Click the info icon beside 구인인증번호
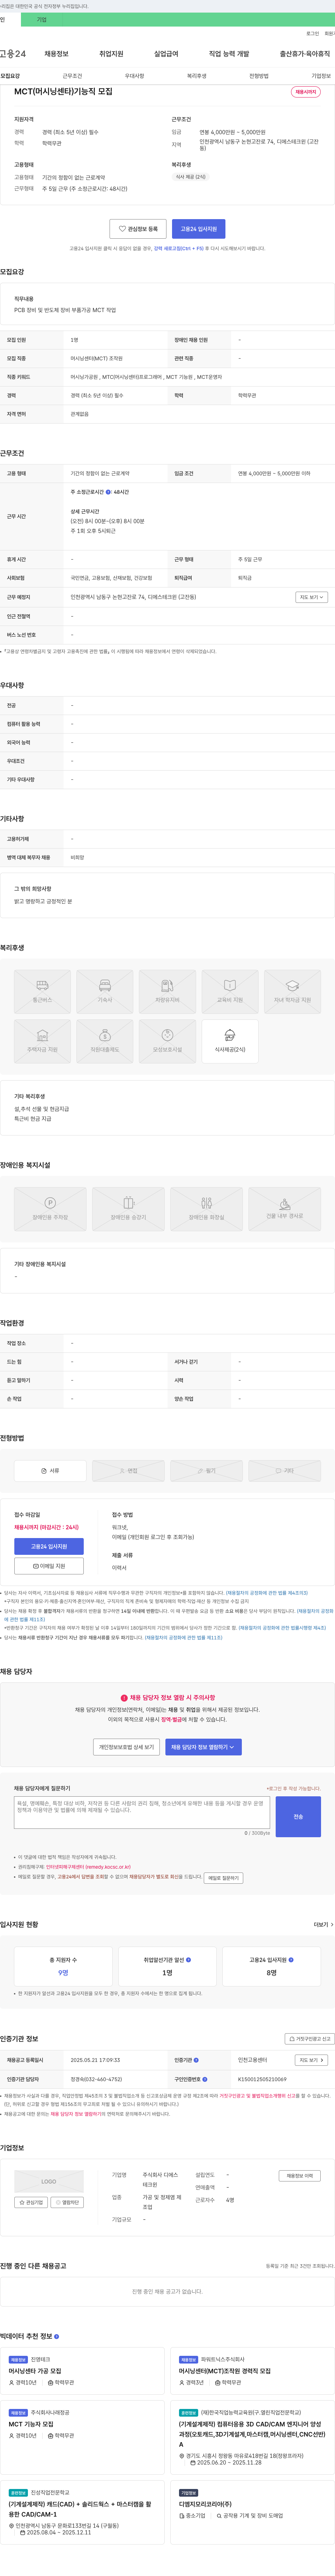The height and width of the screenshot is (2576, 335). point(205,2079)
